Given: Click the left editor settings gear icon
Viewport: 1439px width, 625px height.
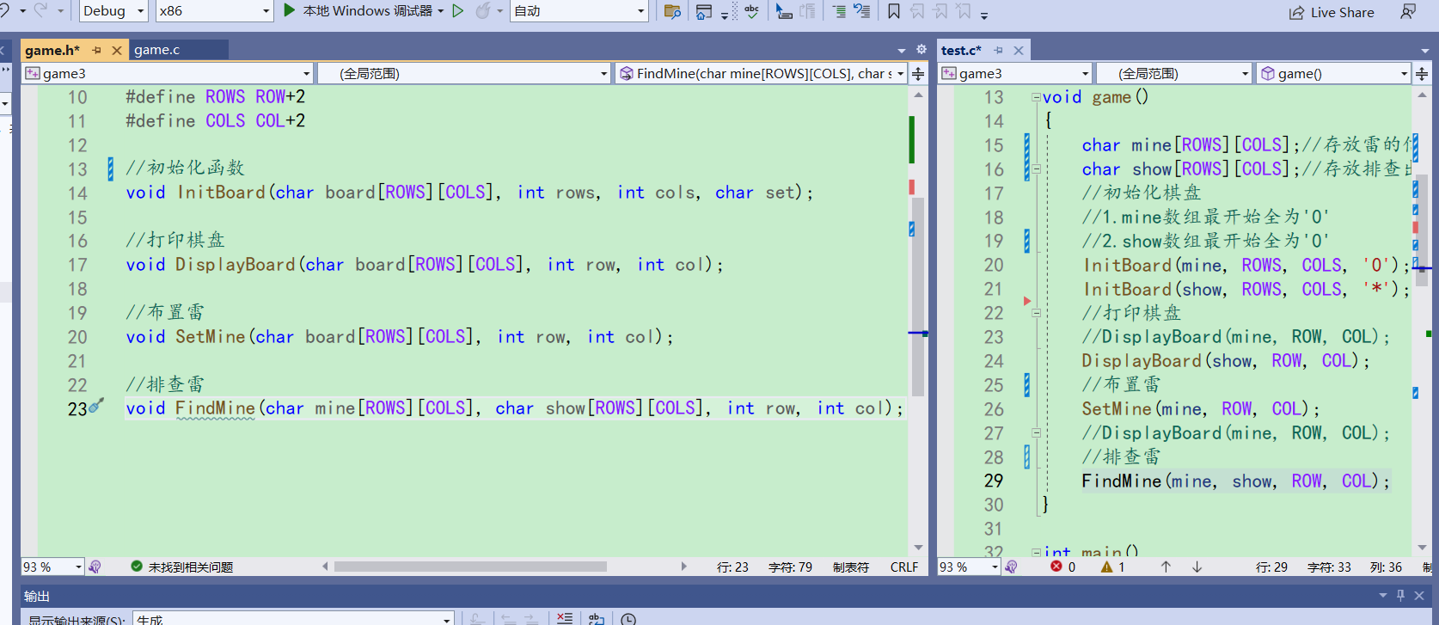Looking at the screenshot, I should click(x=922, y=50).
